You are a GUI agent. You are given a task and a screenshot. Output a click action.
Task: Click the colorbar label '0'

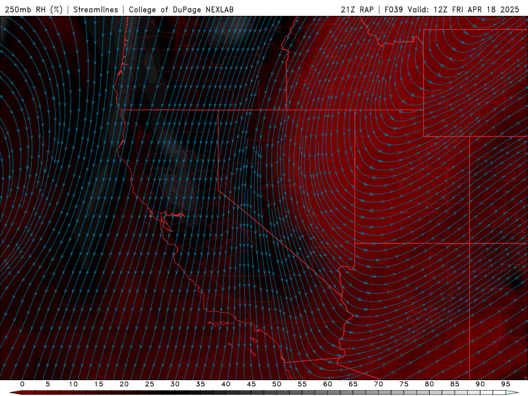[22, 384]
